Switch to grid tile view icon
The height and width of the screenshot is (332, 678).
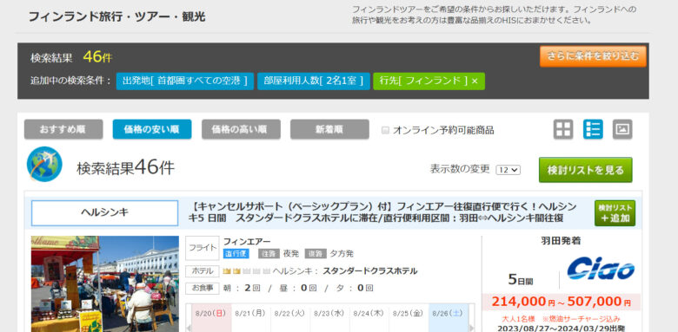(x=563, y=129)
